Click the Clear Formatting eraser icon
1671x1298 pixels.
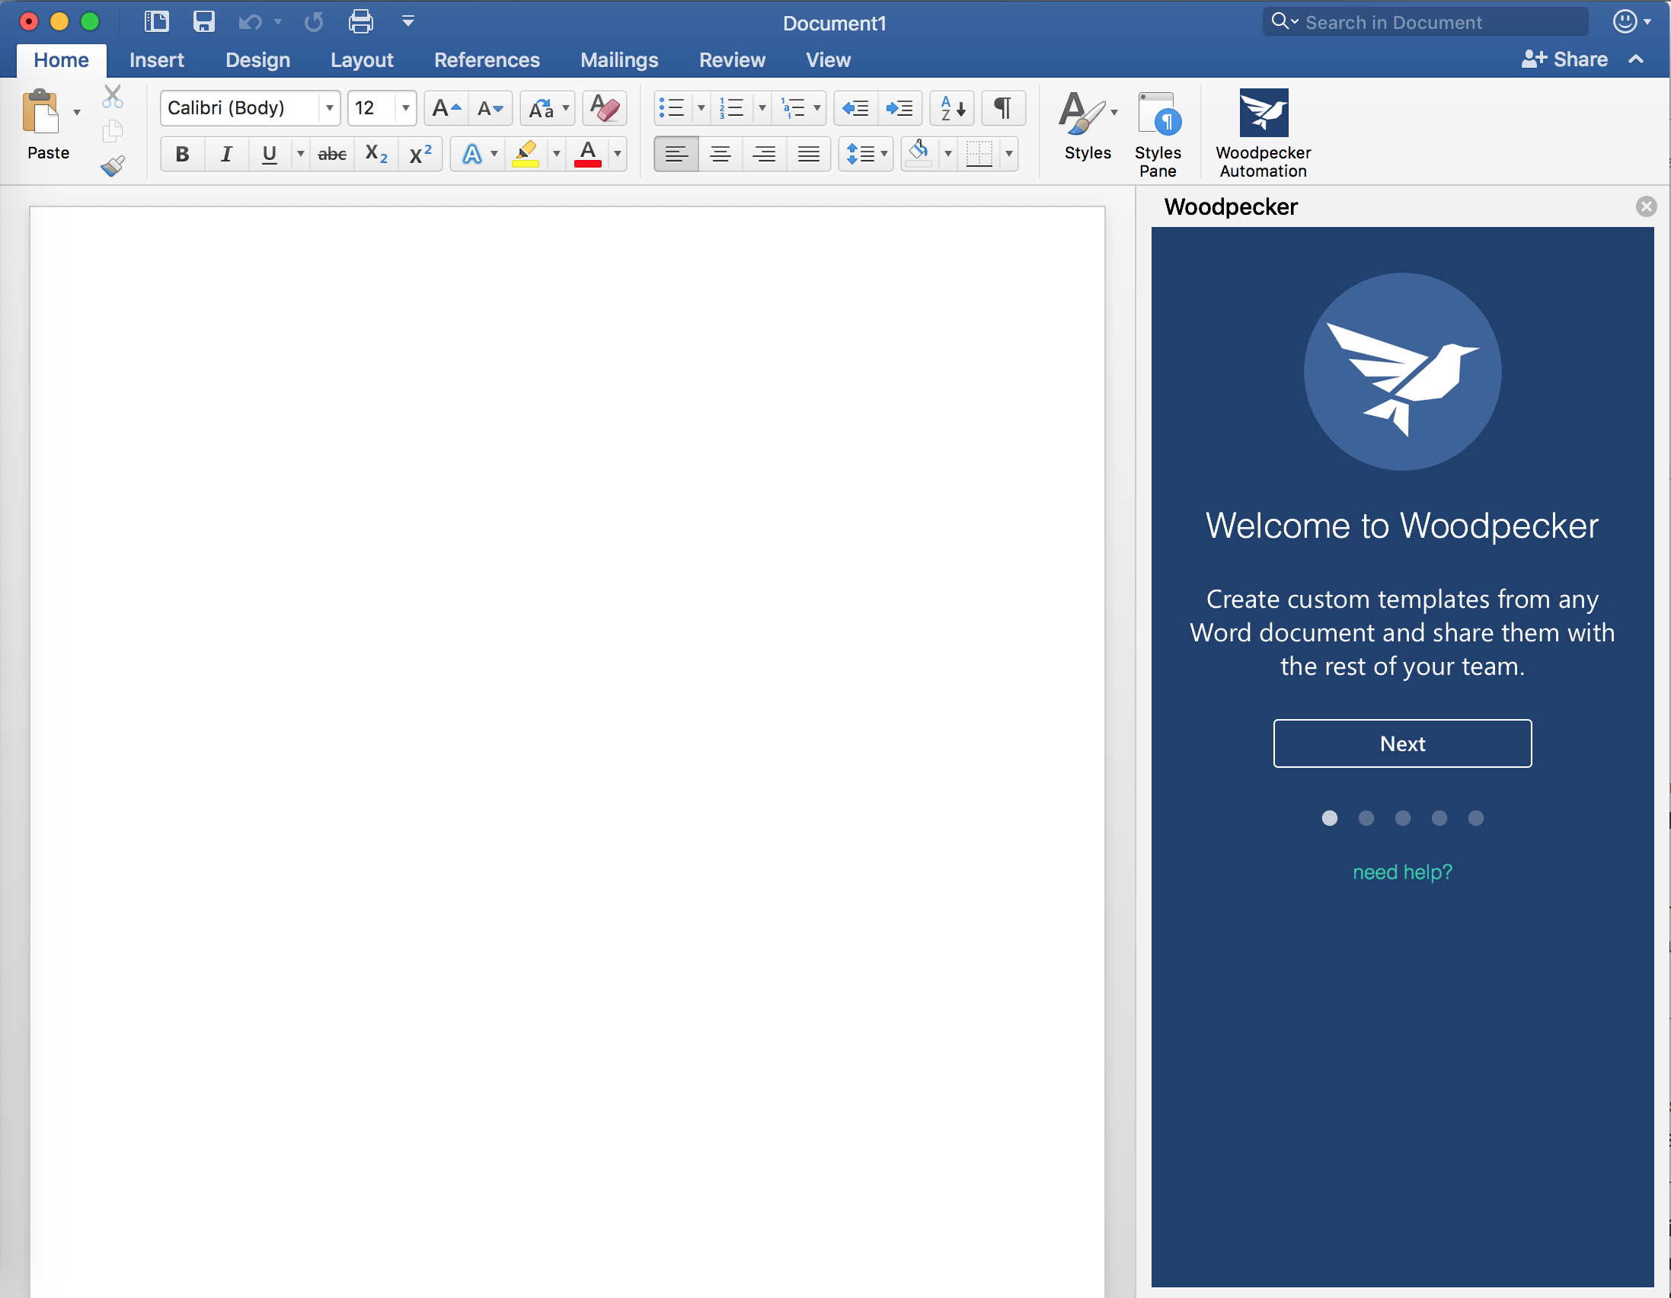pos(605,108)
